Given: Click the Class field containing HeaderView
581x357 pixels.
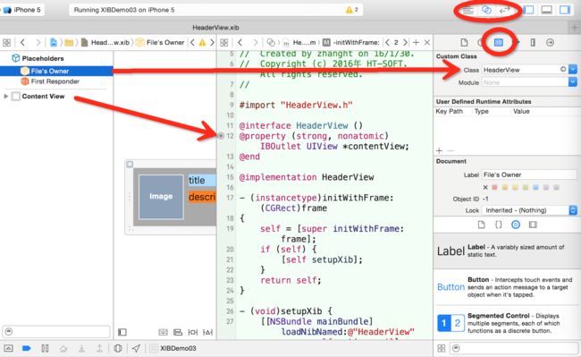Looking at the screenshot, I should [x=524, y=70].
